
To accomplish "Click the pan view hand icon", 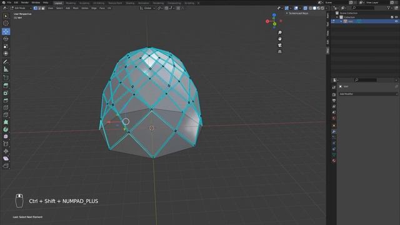I will [280, 39].
